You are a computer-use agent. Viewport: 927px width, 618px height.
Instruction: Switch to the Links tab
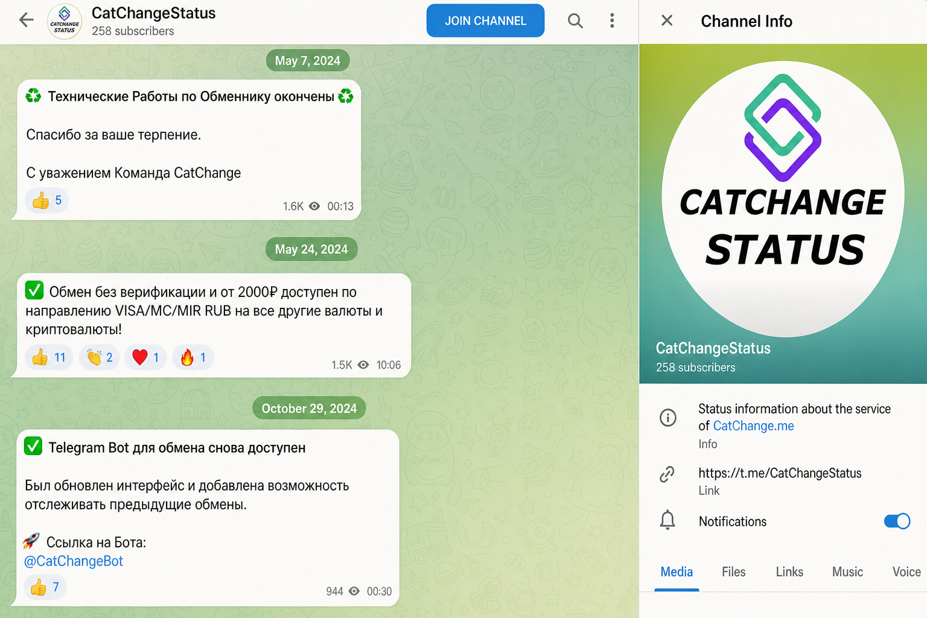coord(789,572)
